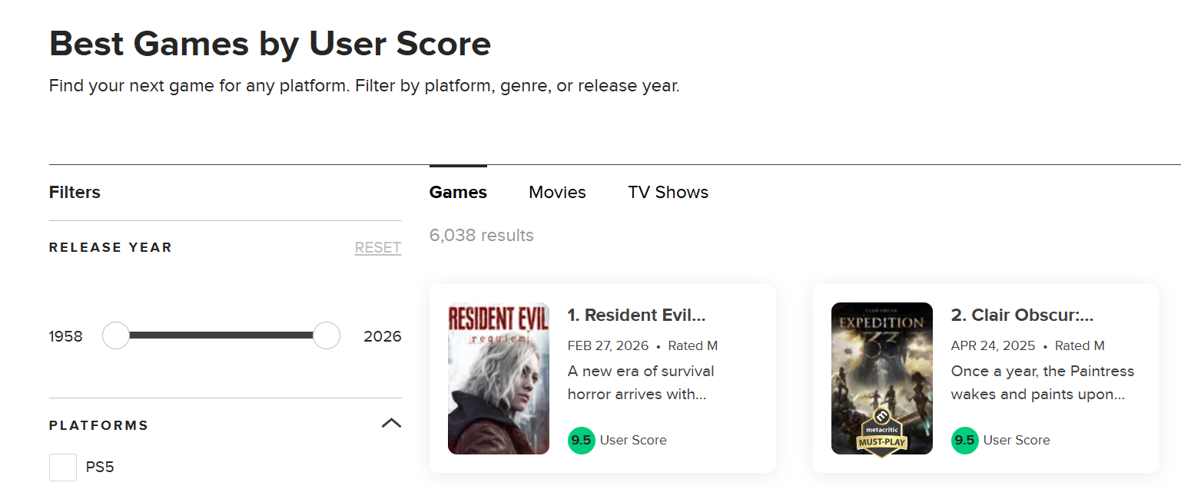Click the "Once a year, the Paintress" description

pos(1042,382)
